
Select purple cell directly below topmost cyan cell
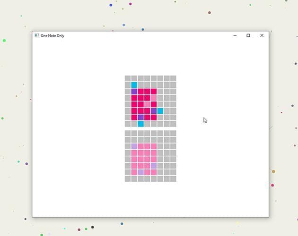click(134, 92)
